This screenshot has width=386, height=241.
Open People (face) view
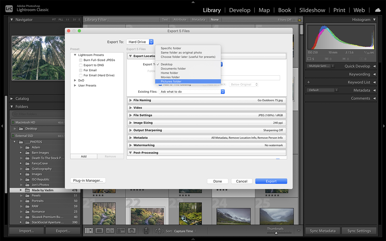point(132,231)
